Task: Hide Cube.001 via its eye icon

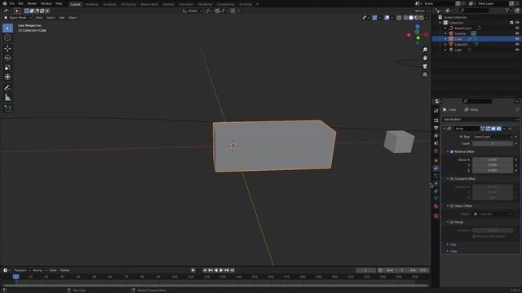Action: (x=517, y=45)
